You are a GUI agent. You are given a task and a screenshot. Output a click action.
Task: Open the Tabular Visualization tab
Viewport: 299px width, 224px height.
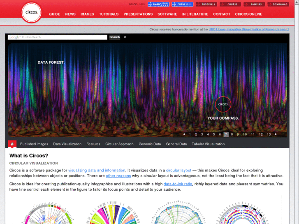[208, 144]
